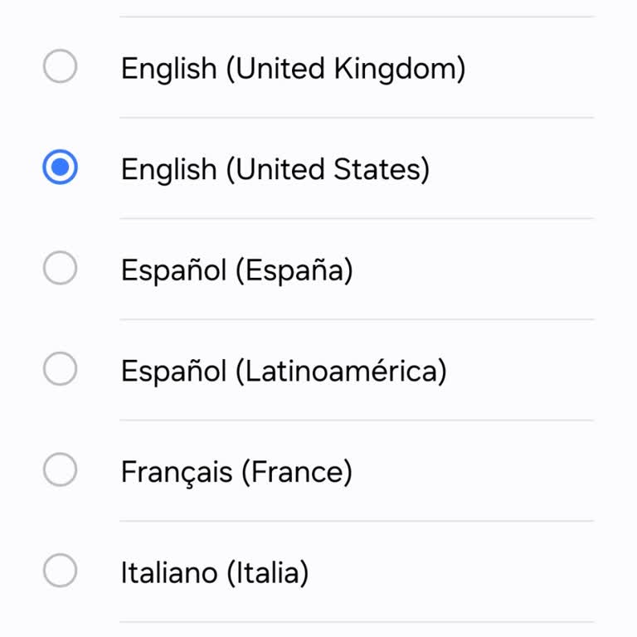Click the word "Italiano" in the list
The width and height of the screenshot is (637, 637).
169,572
